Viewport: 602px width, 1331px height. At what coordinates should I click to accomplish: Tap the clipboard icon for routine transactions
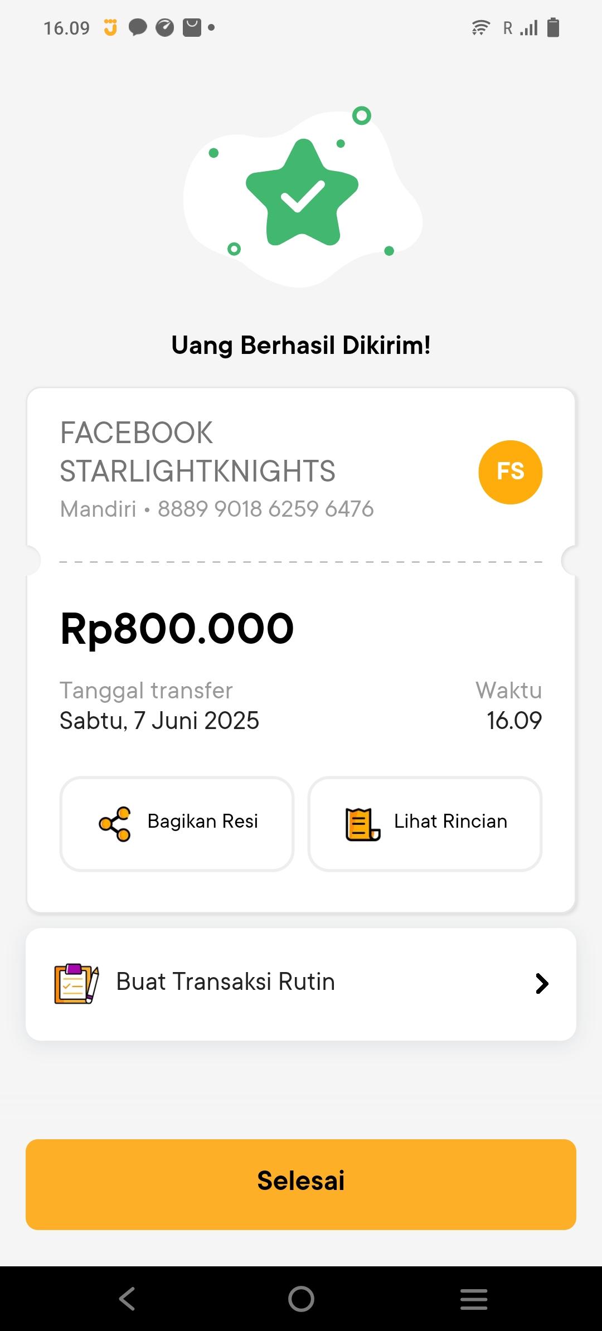[x=76, y=984]
